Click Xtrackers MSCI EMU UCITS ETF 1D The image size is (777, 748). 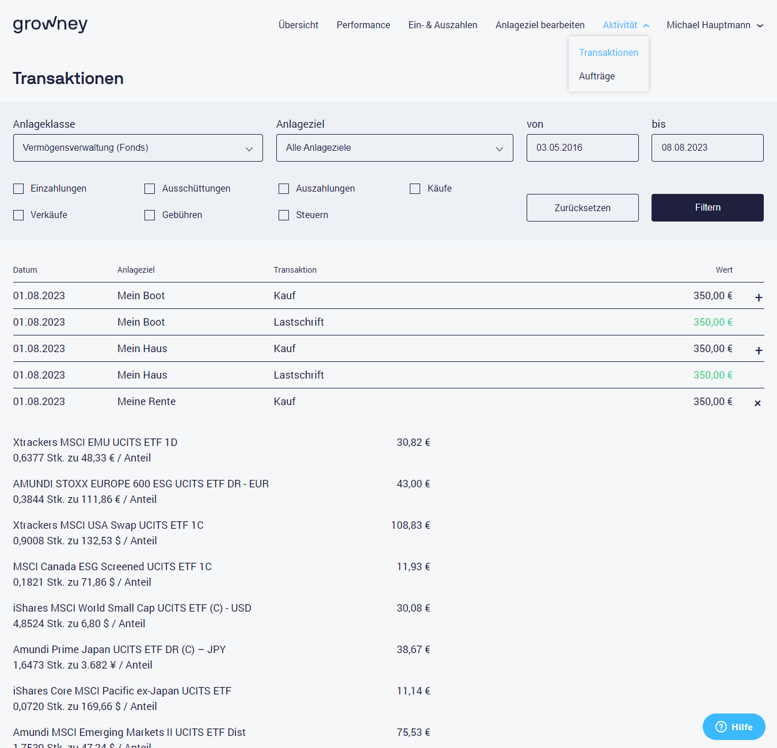pos(95,442)
